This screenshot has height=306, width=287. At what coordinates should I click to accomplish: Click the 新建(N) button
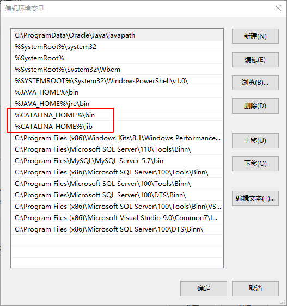pos(255,36)
